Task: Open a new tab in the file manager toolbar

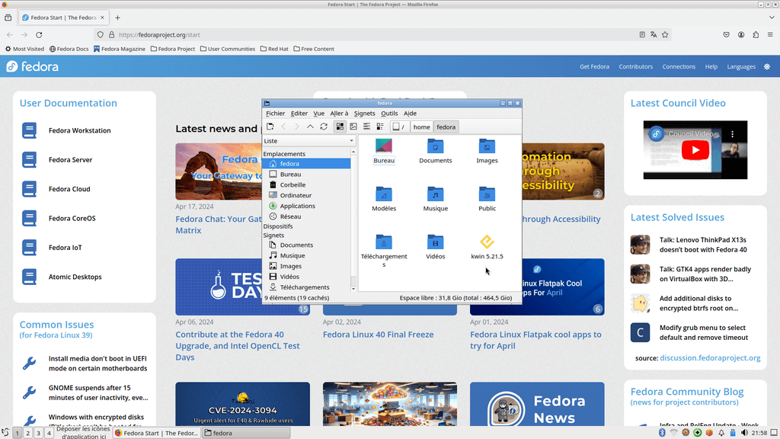Action: [270, 127]
